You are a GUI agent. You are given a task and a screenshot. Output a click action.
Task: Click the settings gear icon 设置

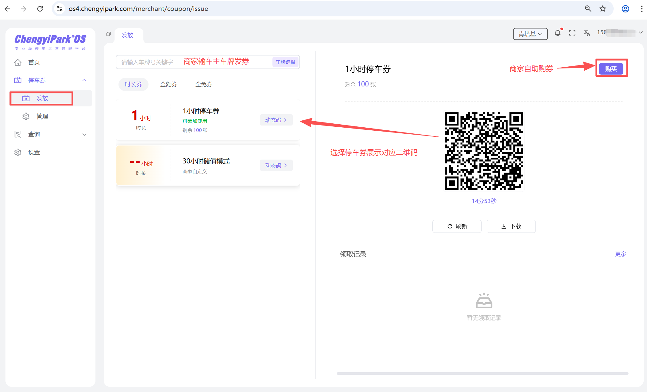click(18, 152)
